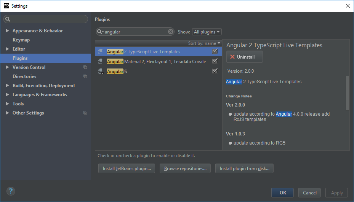Screen dimensions: 354x202
Task: Uncheck the Angular Material 2 plugin
Action: 215,61
